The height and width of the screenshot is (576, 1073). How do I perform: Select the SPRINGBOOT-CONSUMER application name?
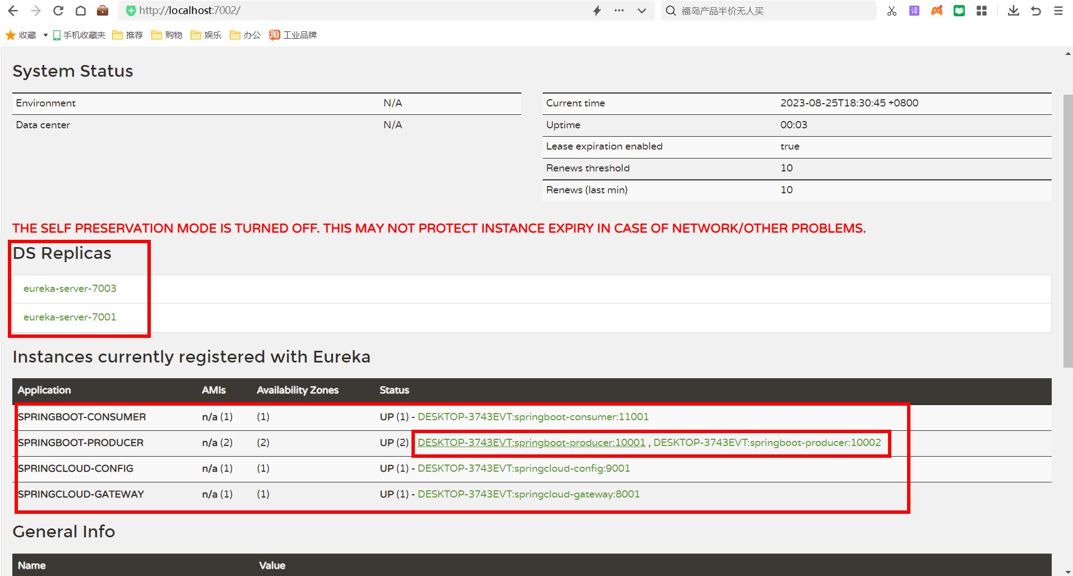pyautogui.click(x=82, y=417)
